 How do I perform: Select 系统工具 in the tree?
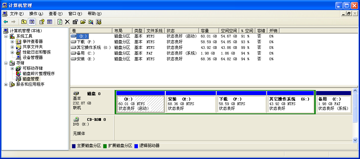tap(24, 36)
